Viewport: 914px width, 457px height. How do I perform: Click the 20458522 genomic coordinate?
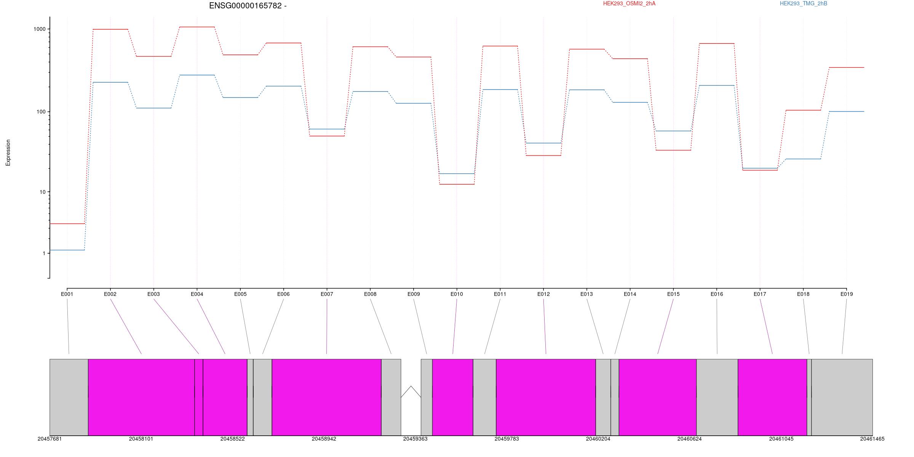coord(233,439)
